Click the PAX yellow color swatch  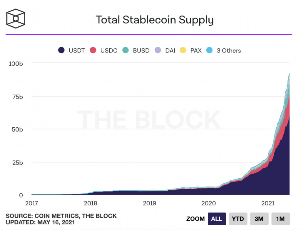tap(183, 50)
